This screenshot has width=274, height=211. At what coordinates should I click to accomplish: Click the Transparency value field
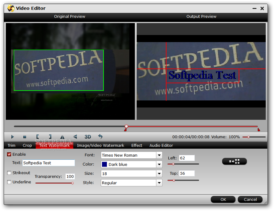coord(70,176)
